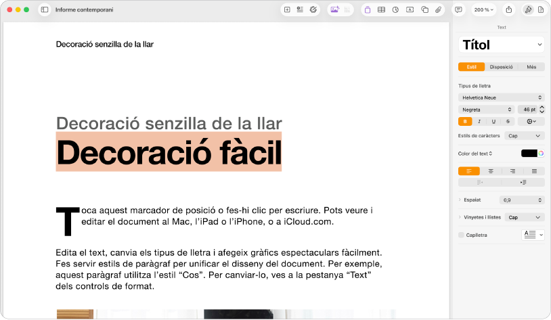Switch to the Disposició tab
The width and height of the screenshot is (551, 320).
[x=501, y=67]
